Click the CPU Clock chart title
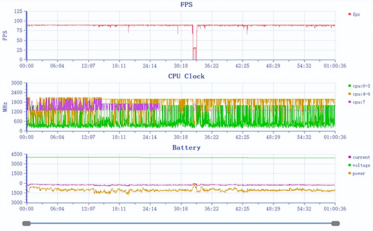 186,76
